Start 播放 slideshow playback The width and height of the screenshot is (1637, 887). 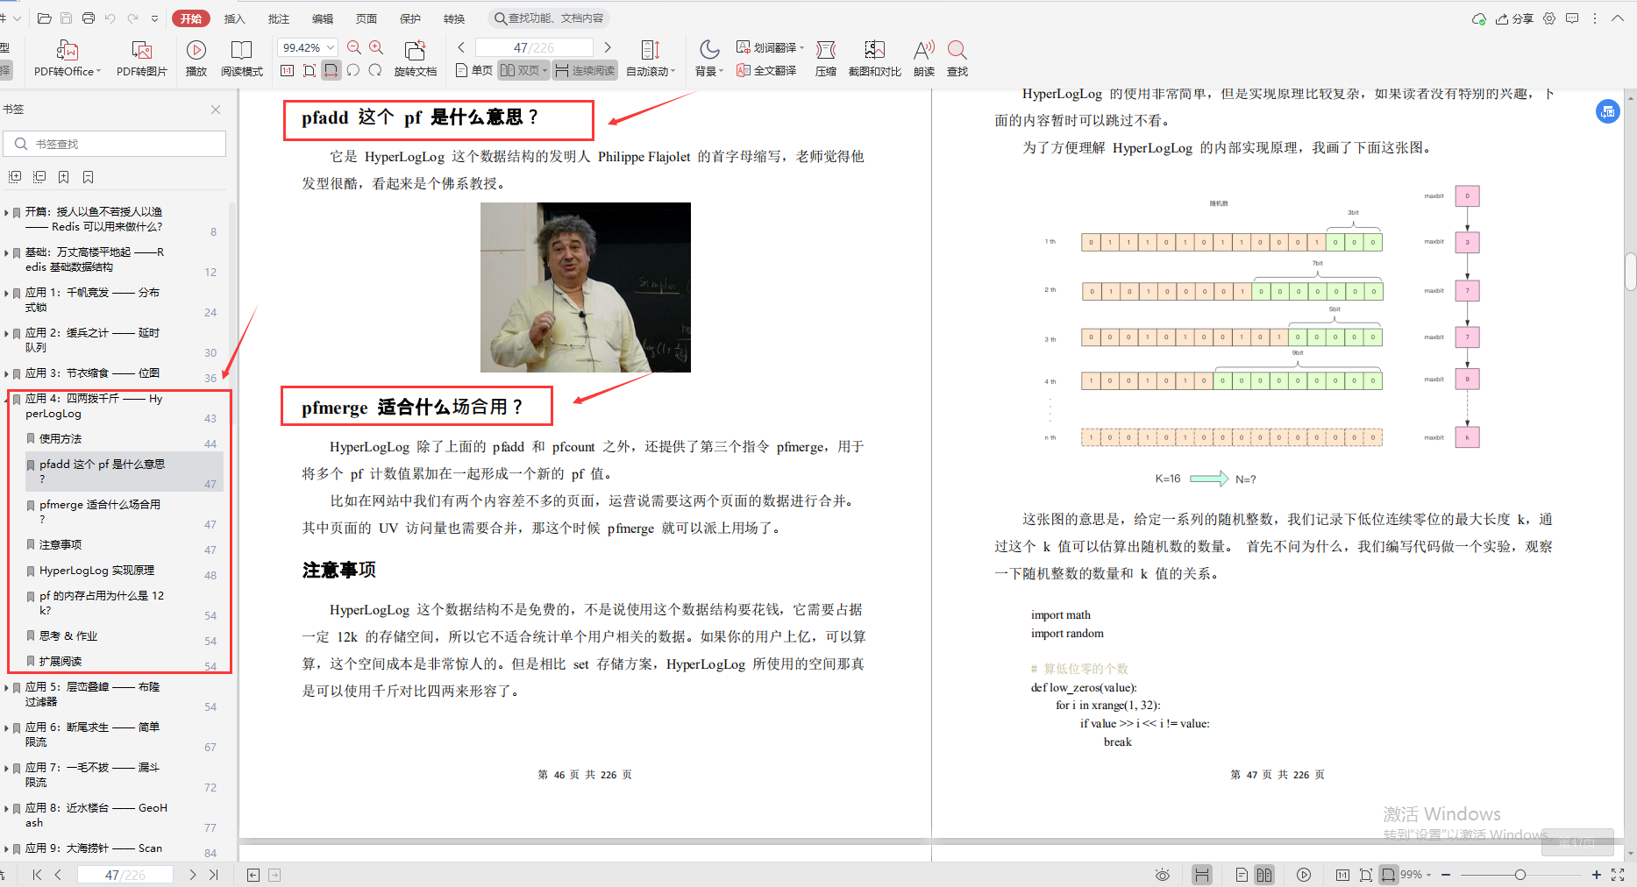[x=196, y=58]
